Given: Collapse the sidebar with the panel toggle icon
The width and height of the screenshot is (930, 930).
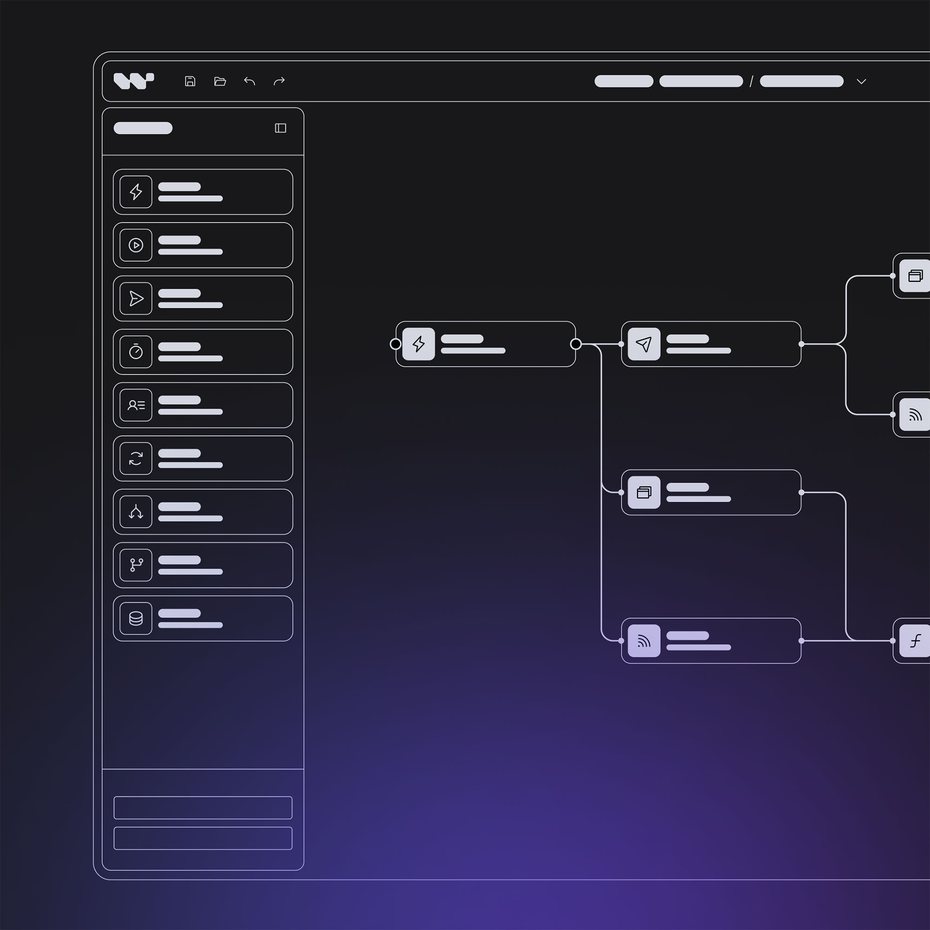Looking at the screenshot, I should pyautogui.click(x=281, y=127).
